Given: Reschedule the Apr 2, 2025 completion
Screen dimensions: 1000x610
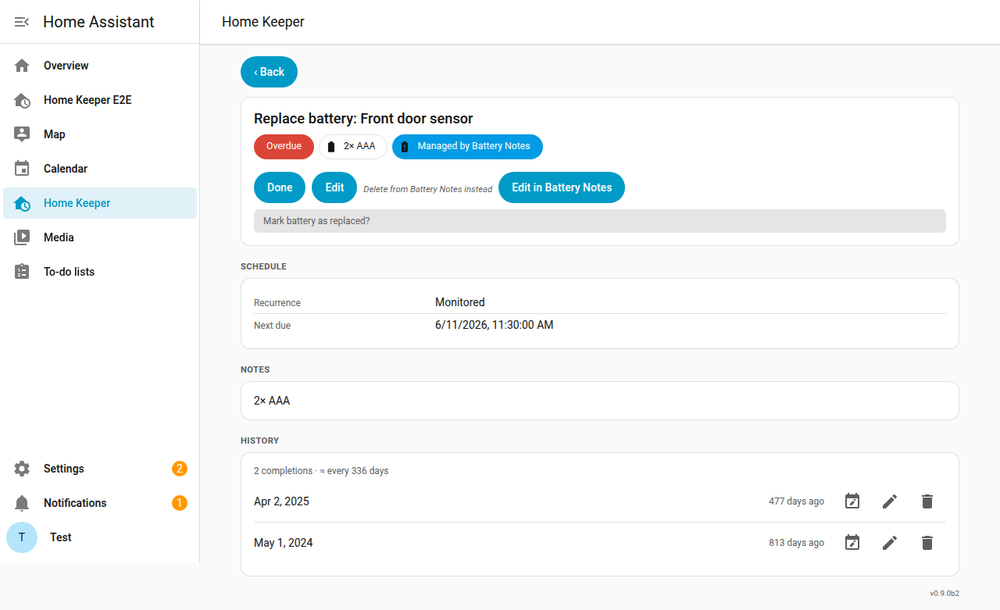Looking at the screenshot, I should pyautogui.click(x=852, y=501).
